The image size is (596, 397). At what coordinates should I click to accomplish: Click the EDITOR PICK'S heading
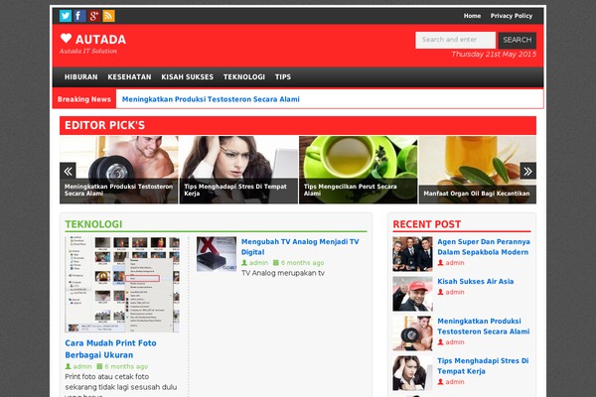click(x=105, y=125)
